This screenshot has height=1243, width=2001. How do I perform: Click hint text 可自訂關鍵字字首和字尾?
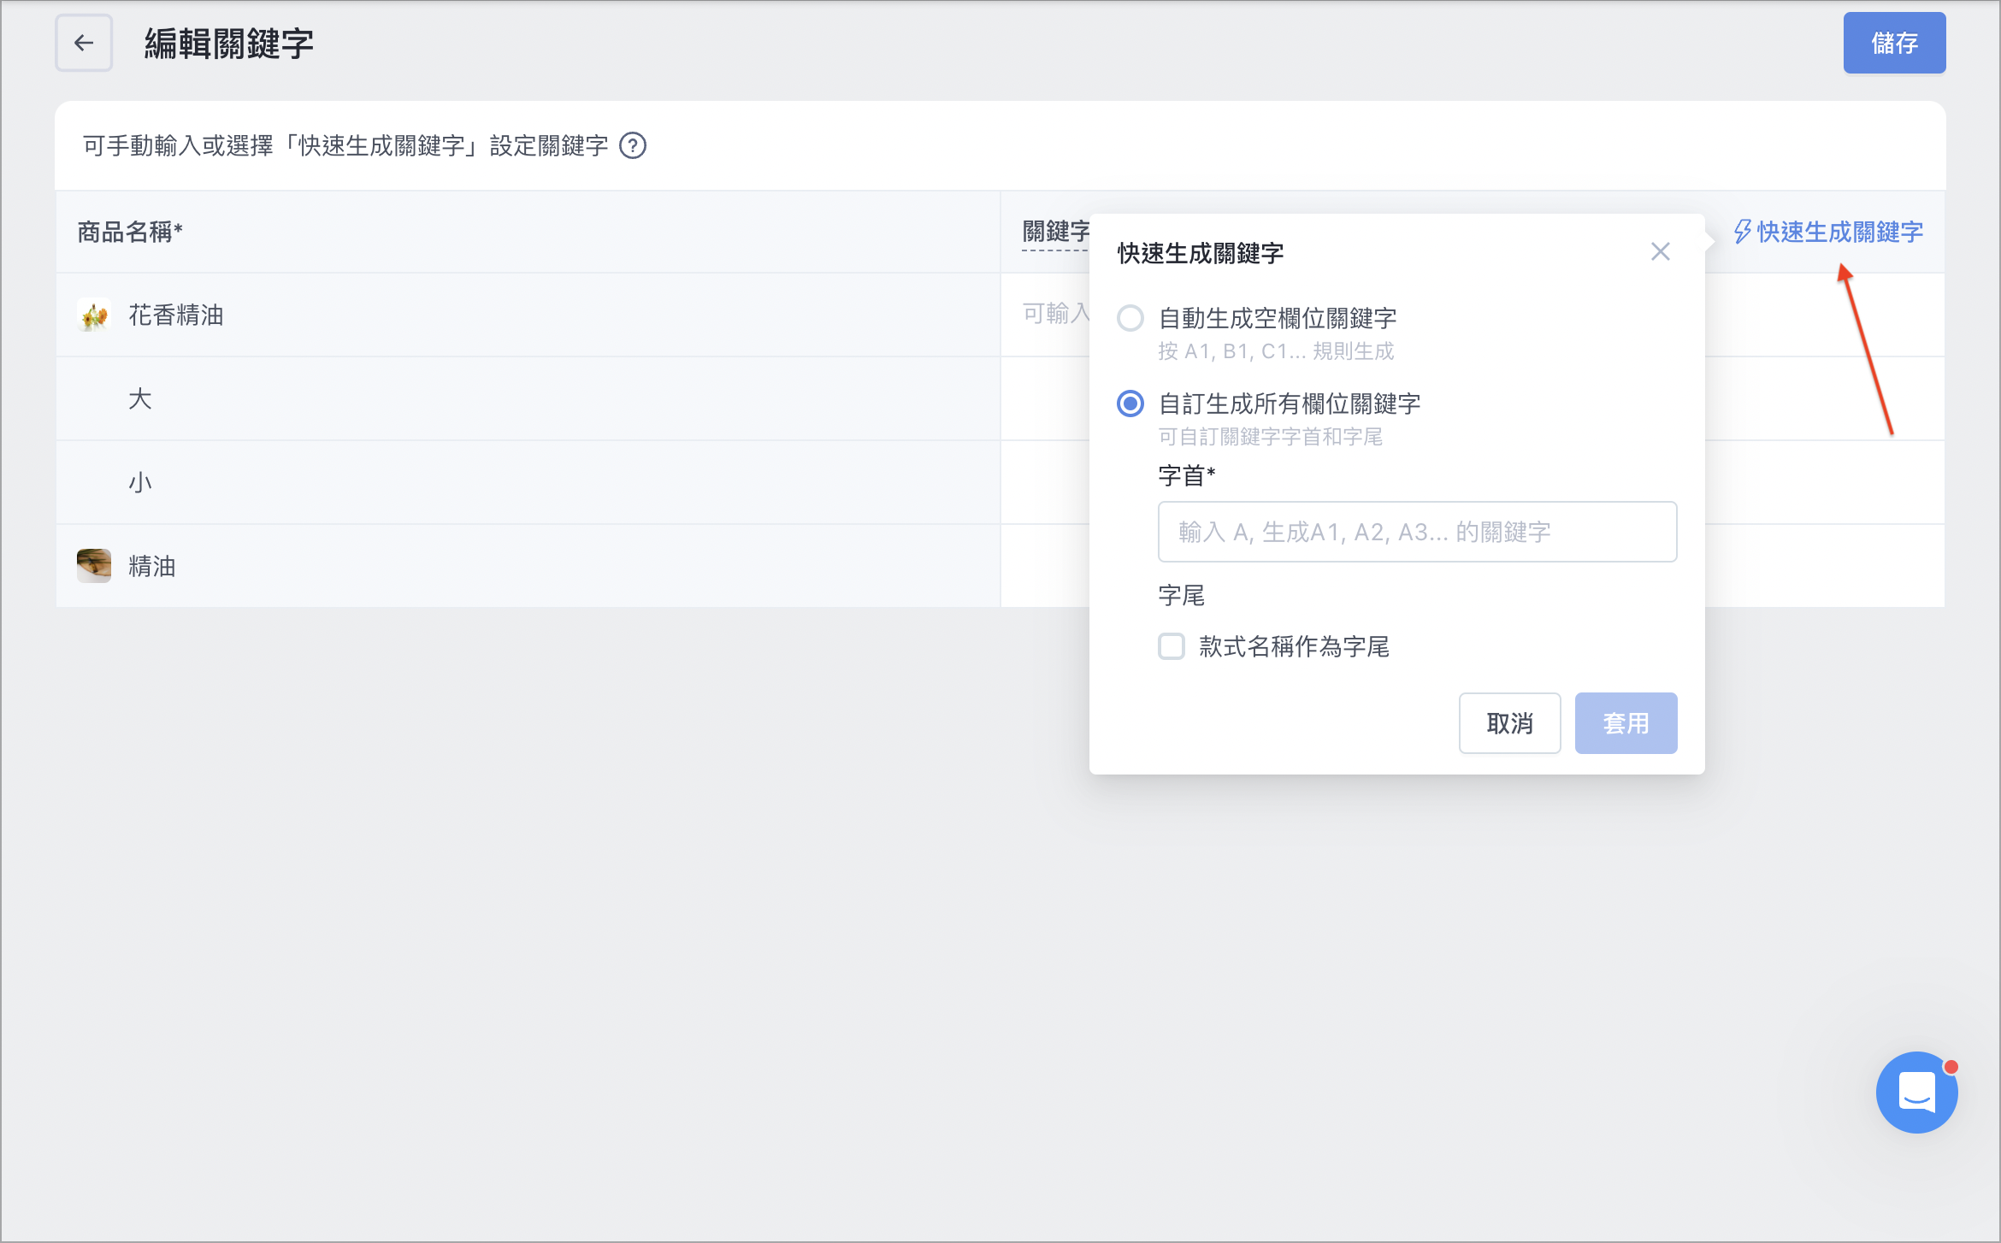tap(1271, 437)
